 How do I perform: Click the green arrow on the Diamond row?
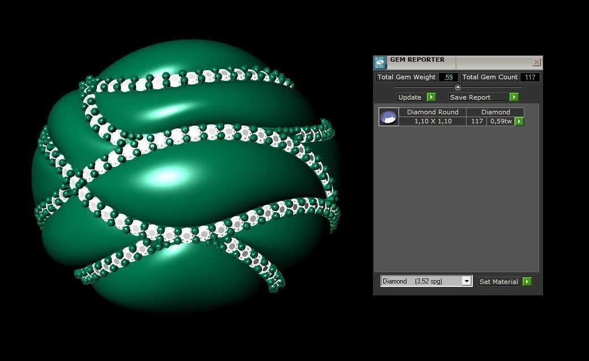(519, 122)
